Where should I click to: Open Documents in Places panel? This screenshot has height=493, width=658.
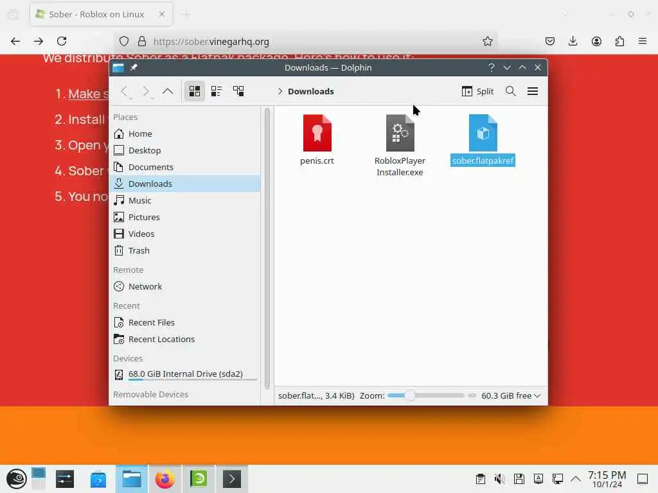pos(185,167)
